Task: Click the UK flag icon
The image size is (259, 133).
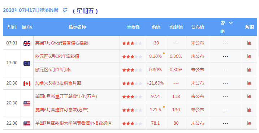Action: coord(27,43)
